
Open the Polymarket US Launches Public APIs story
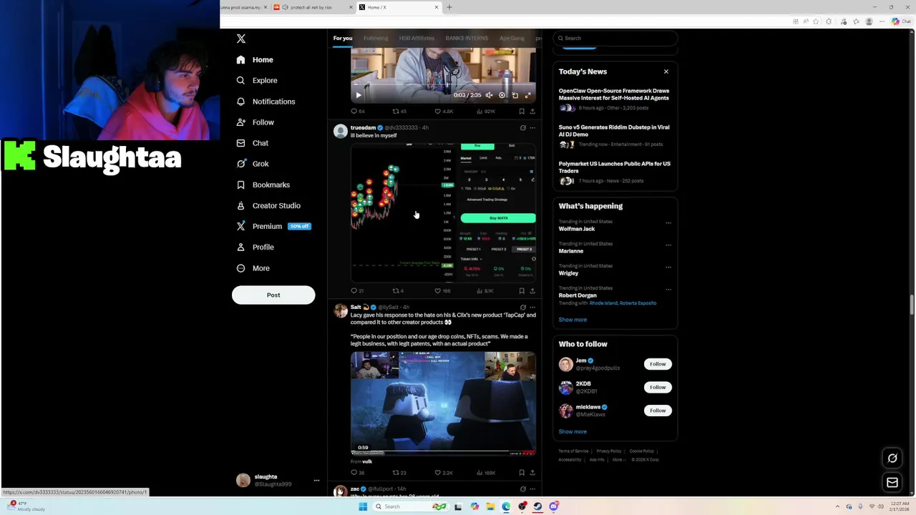[x=614, y=172]
